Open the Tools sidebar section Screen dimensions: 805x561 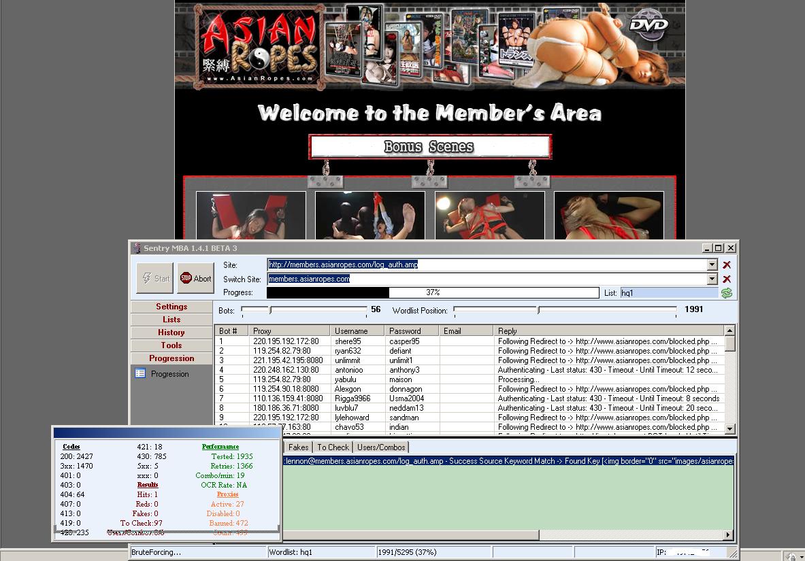coord(171,345)
